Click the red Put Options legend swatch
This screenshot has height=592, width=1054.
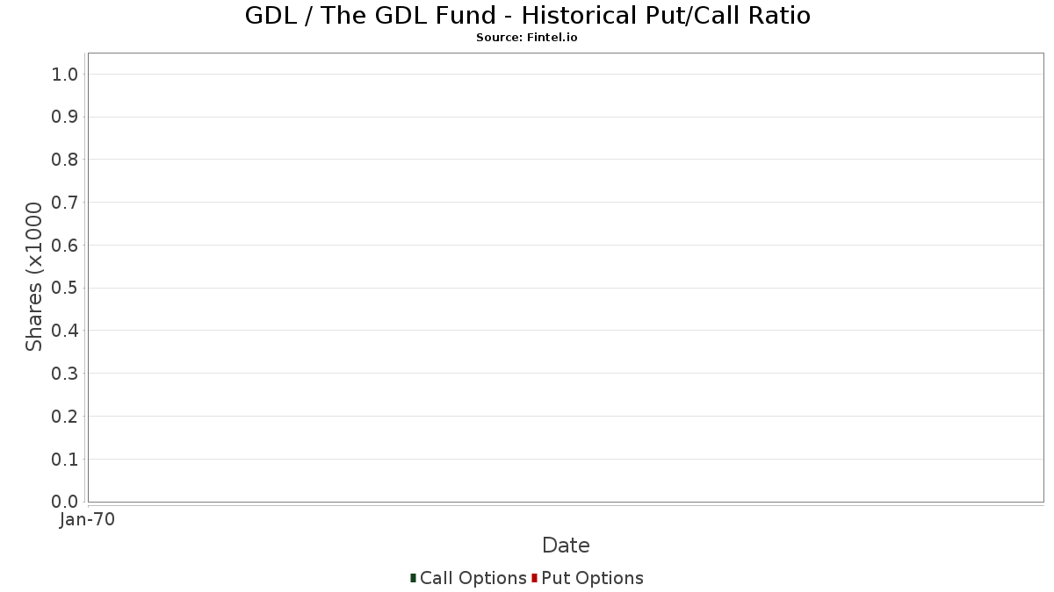(x=534, y=578)
